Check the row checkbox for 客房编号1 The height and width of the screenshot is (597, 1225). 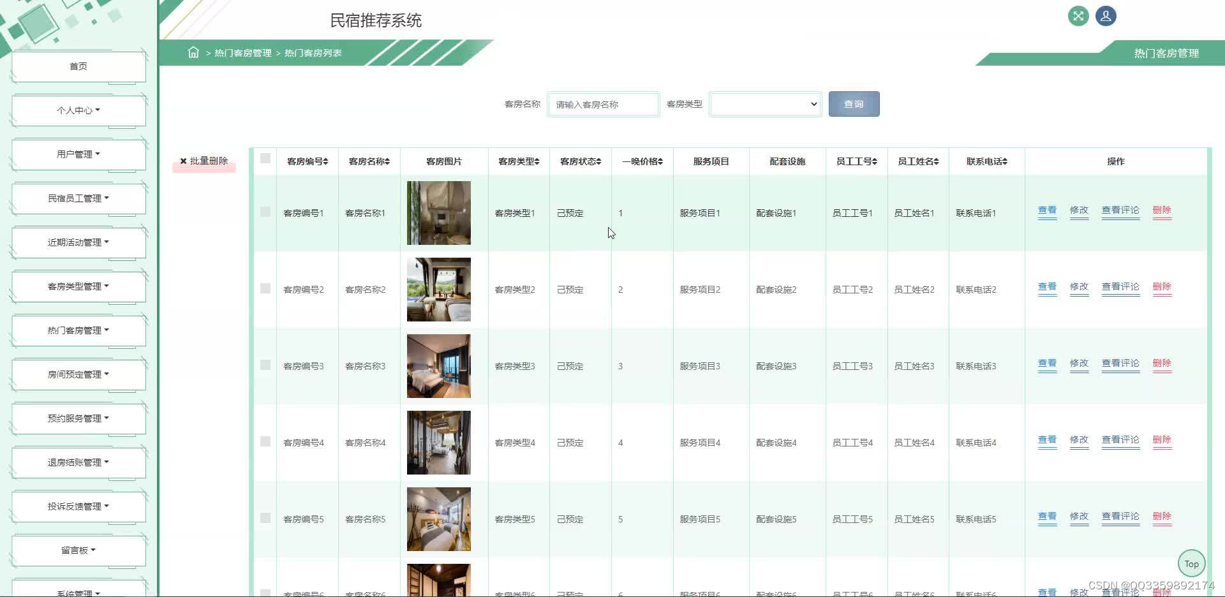[265, 212]
